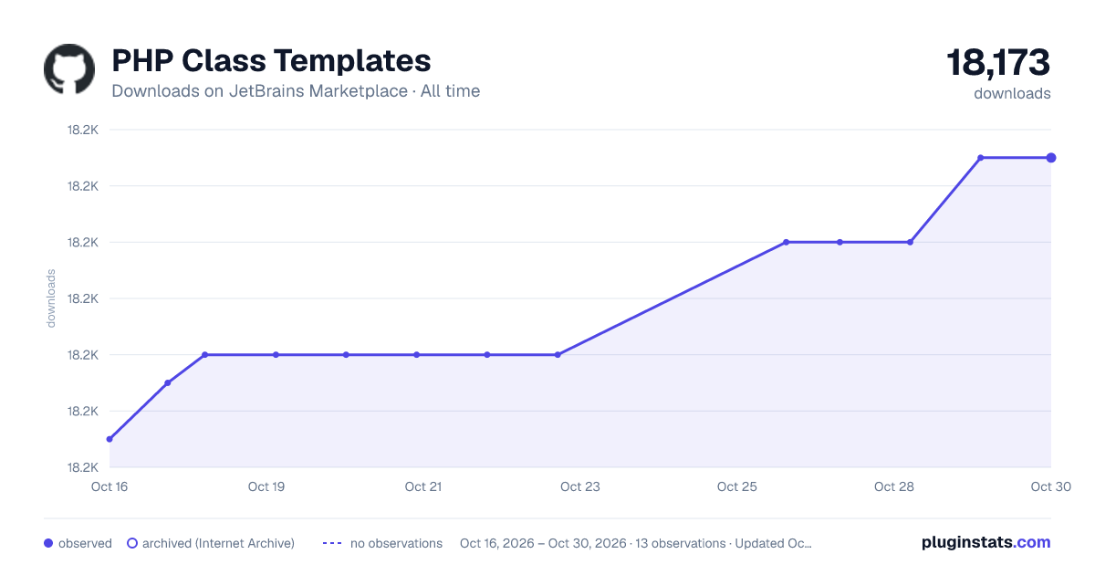Viewport: 1095px width, 575px height.
Task: Click the no observations dashed legend
Action: 382,543
